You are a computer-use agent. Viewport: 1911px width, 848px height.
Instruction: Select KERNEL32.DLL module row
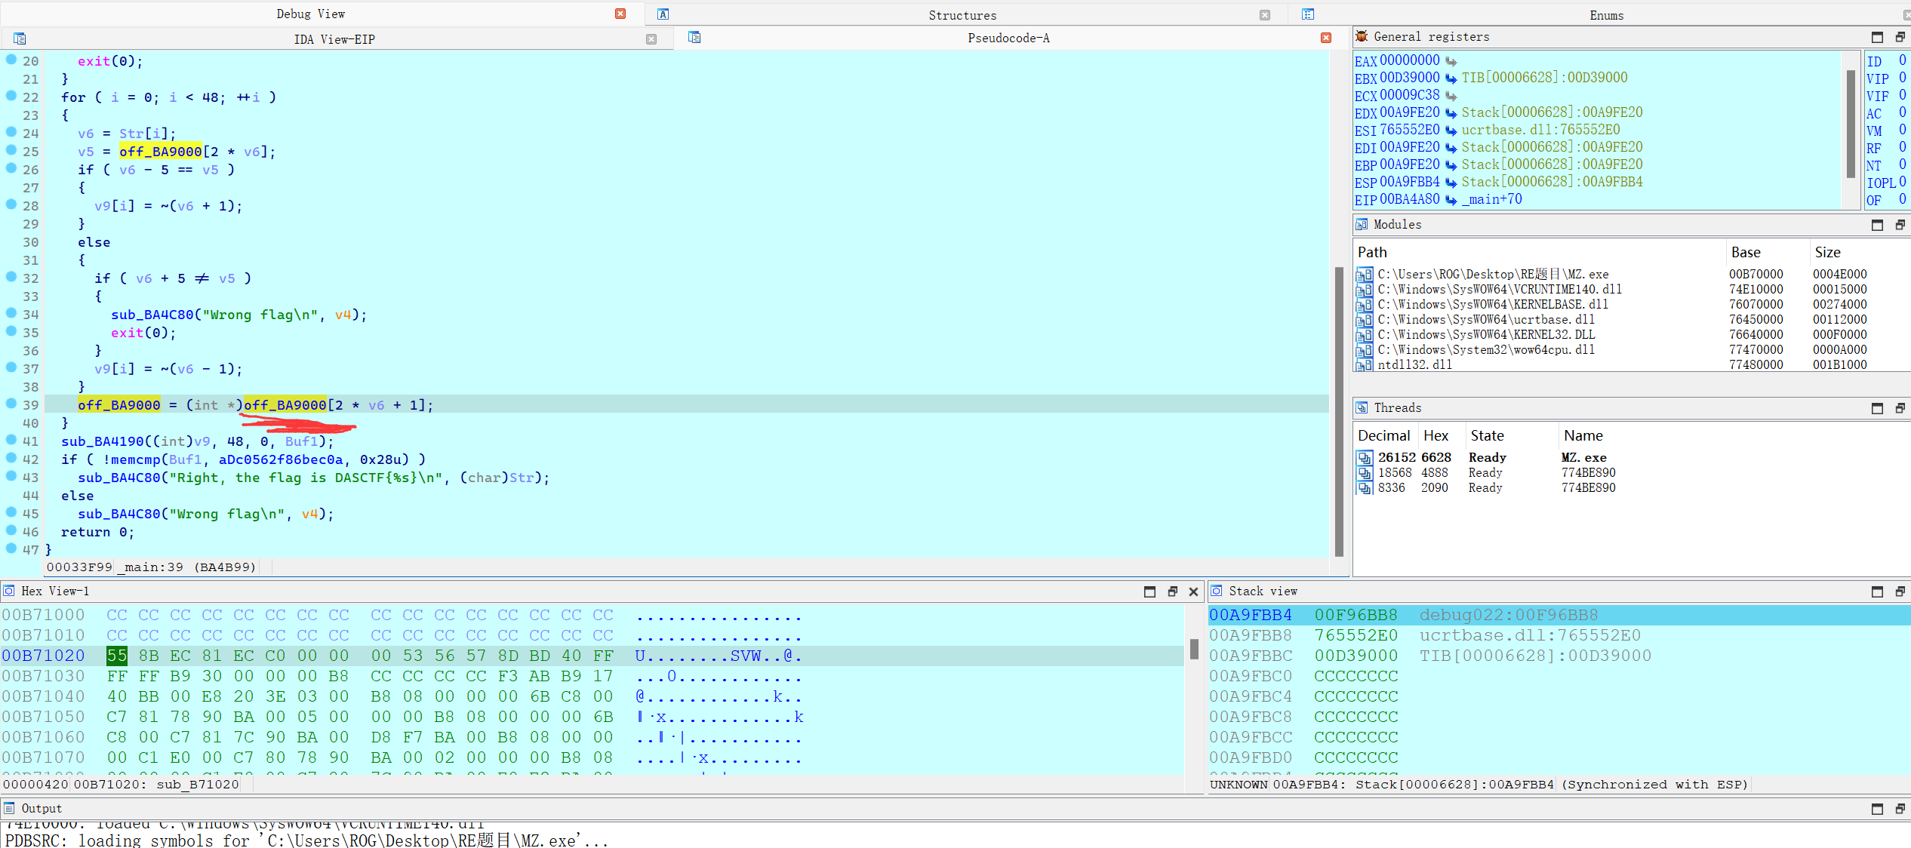[x=1633, y=334]
